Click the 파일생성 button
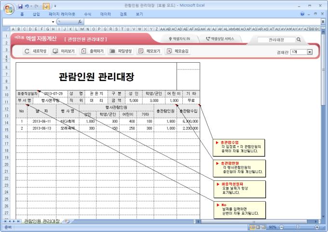The image size is (328, 232). tap(121, 51)
